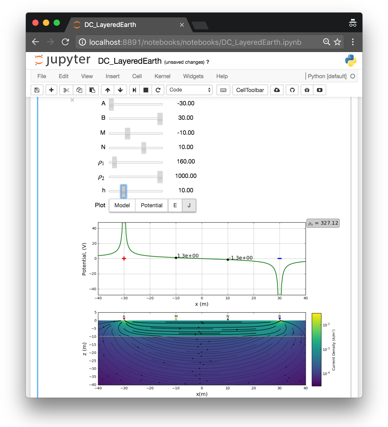Screen dimensions: 388x427
Task: Open the Kernel menu
Action: [x=162, y=76]
